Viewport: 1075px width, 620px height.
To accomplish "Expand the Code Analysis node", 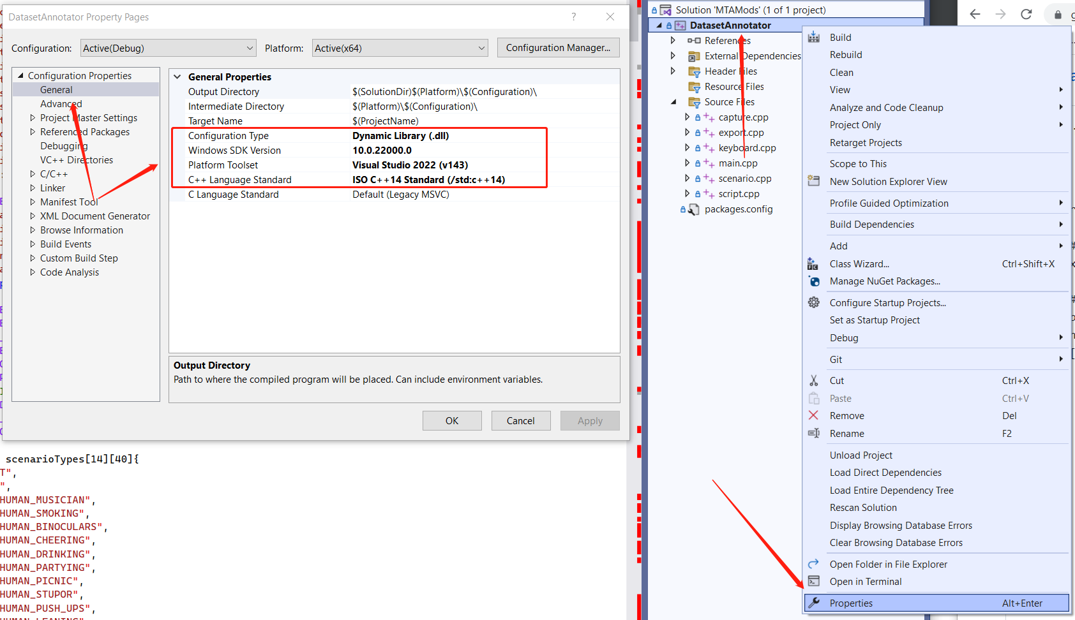I will coord(33,272).
